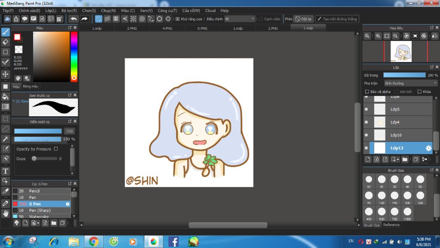Select the Text tool
The image size is (440, 248).
tap(6, 171)
